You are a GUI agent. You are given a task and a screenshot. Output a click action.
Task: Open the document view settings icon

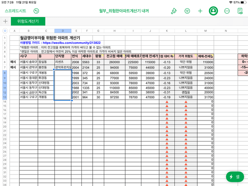point(240,11)
